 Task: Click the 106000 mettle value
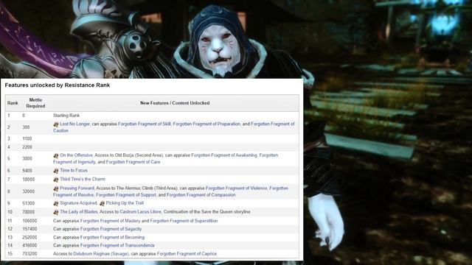coord(29,221)
